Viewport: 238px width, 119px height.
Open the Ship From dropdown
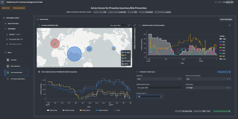[x=159, y=79]
